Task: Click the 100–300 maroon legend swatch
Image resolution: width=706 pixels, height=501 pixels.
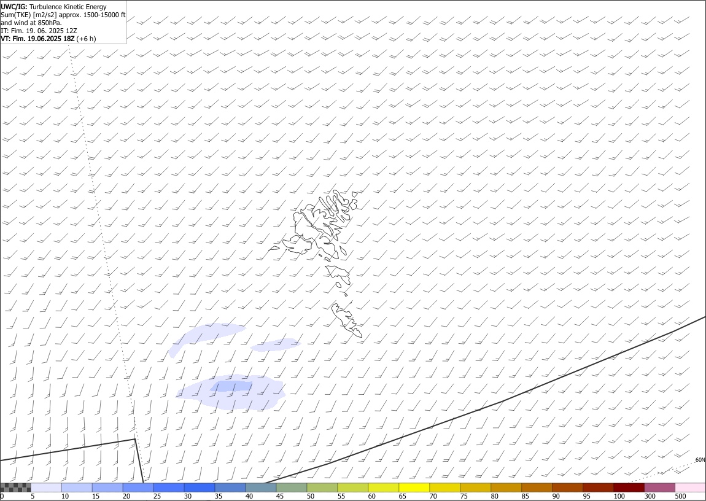Action: click(629, 487)
